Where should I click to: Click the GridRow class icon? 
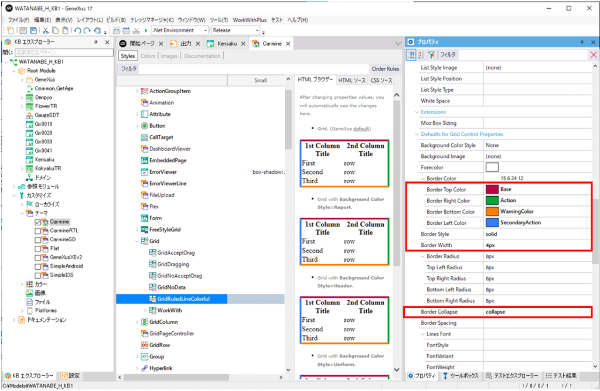click(x=144, y=345)
